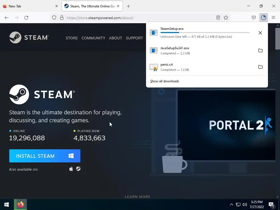
Task: Click the large STEAM logo in hero
Action: (42, 94)
